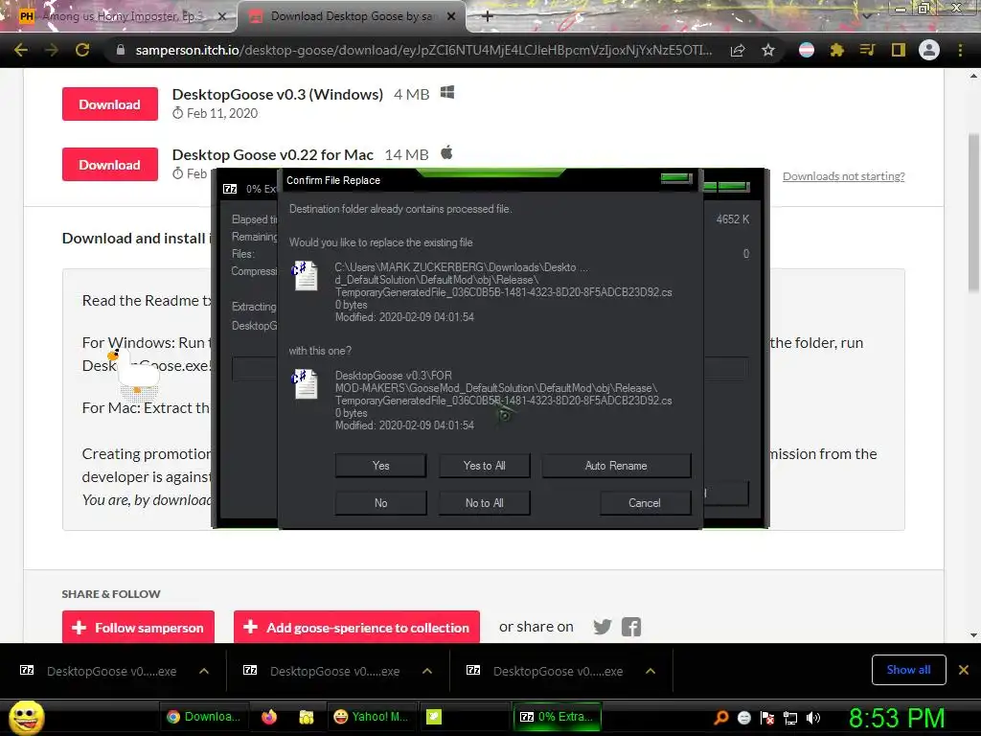Confirm replace with Yes button
The image size is (981, 736).
[x=380, y=466]
